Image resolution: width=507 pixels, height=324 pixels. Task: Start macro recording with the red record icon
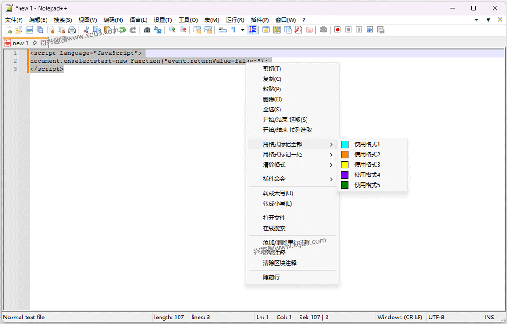tap(338, 30)
